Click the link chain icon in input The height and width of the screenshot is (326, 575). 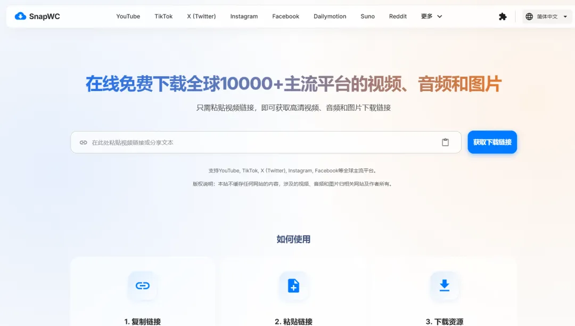pos(84,142)
